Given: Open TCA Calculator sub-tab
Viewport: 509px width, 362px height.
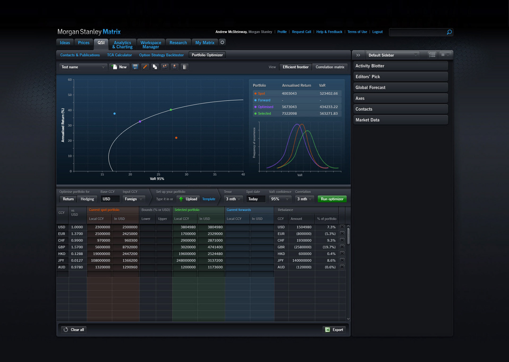Looking at the screenshot, I should tap(119, 55).
